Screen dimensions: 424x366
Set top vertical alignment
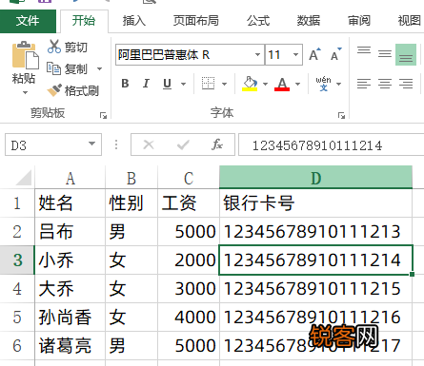tap(364, 50)
